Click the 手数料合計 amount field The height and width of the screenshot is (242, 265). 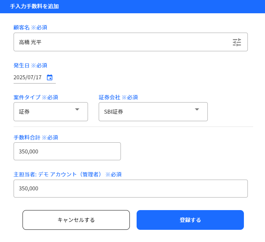coord(67,151)
